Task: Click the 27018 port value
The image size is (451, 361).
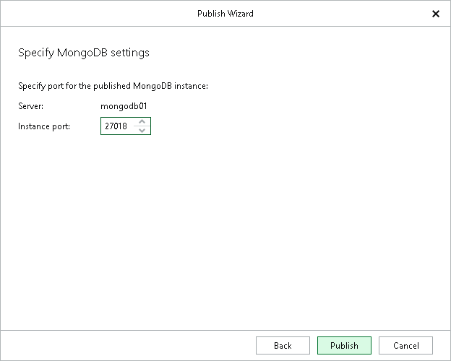Action: pos(116,127)
